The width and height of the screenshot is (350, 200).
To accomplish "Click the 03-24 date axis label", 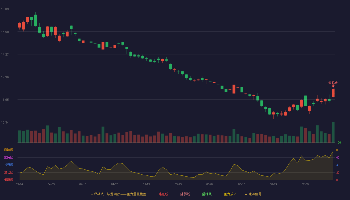I will coord(19,184).
